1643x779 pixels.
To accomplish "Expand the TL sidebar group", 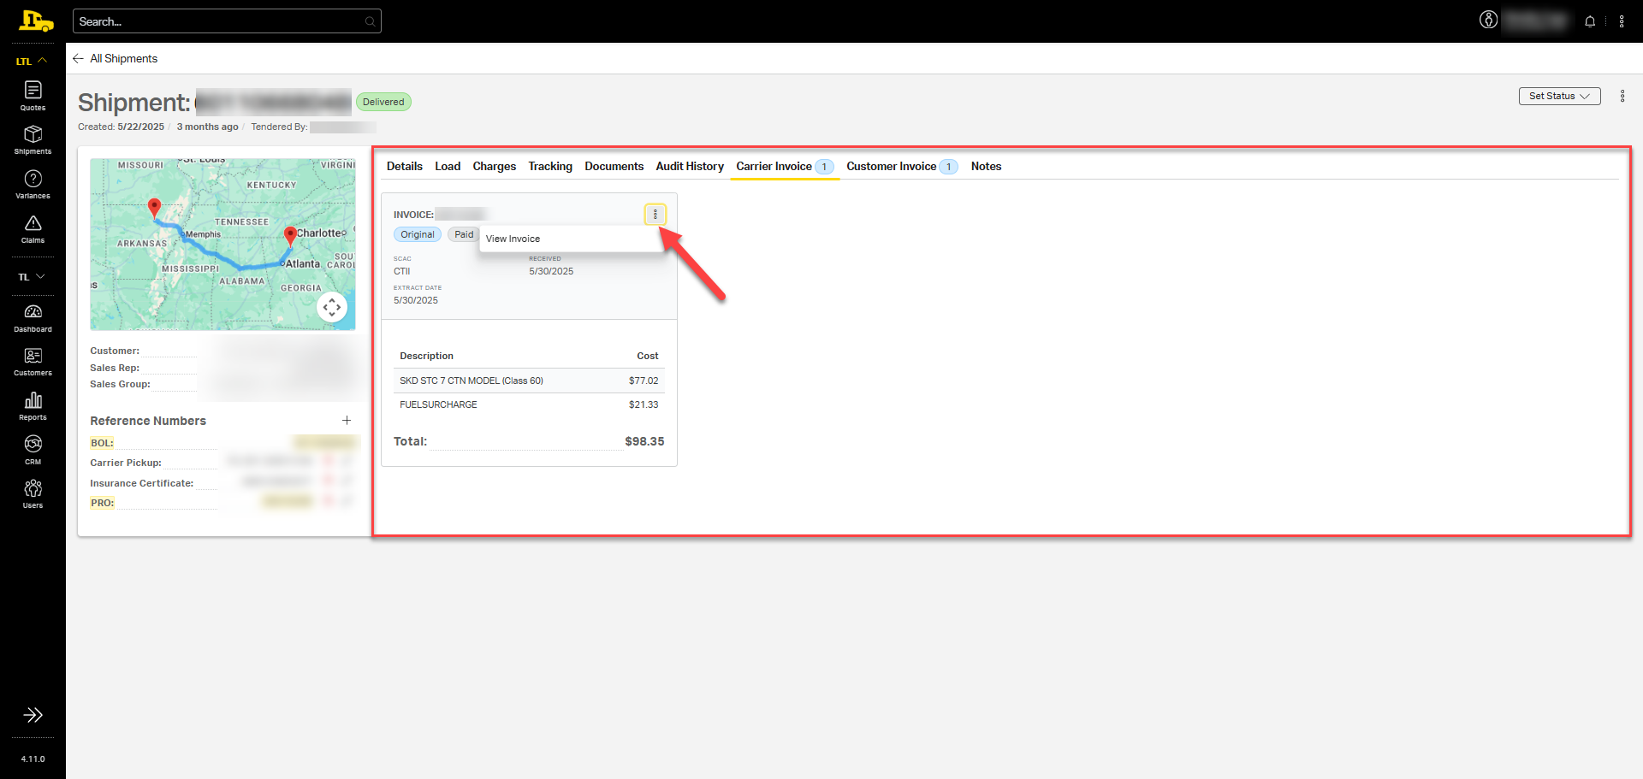I will (x=33, y=276).
